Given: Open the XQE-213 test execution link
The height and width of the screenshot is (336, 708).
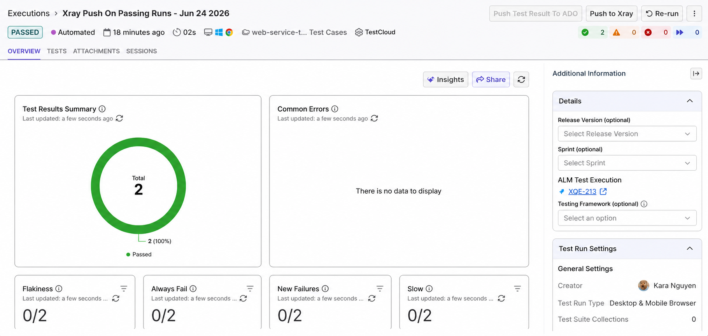Looking at the screenshot, I should [x=582, y=191].
